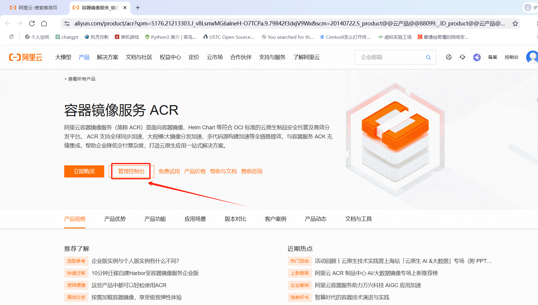Open the browser profile avatar icon
Screen dimensions: 538x305
pyautogui.click(x=528, y=8)
